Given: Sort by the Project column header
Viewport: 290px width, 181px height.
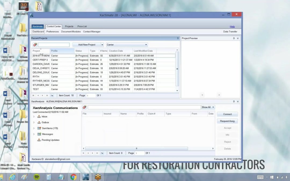Looking at the screenshot, I should pyautogui.click(x=41, y=51).
